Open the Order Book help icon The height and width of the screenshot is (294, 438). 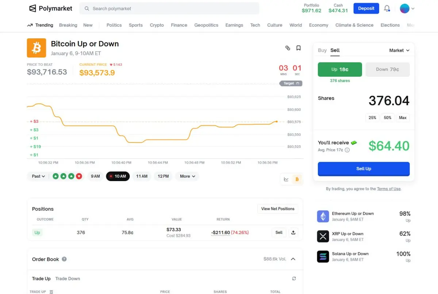coord(64,259)
